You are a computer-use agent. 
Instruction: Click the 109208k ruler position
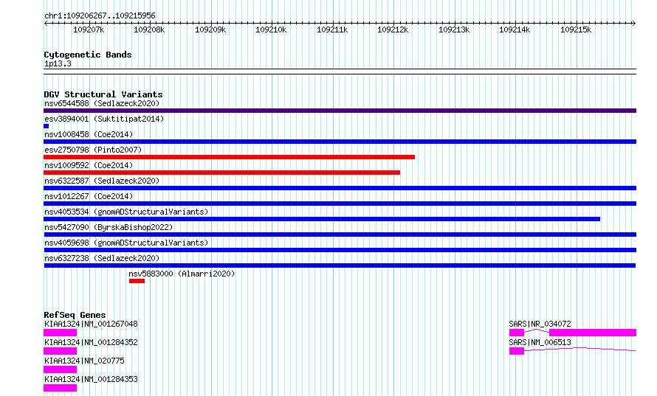[149, 29]
